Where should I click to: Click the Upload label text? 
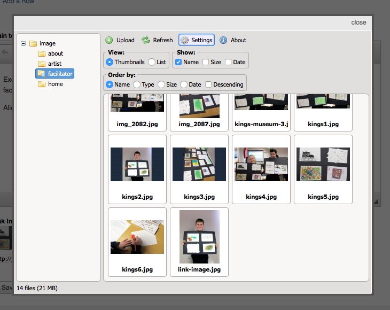point(126,40)
